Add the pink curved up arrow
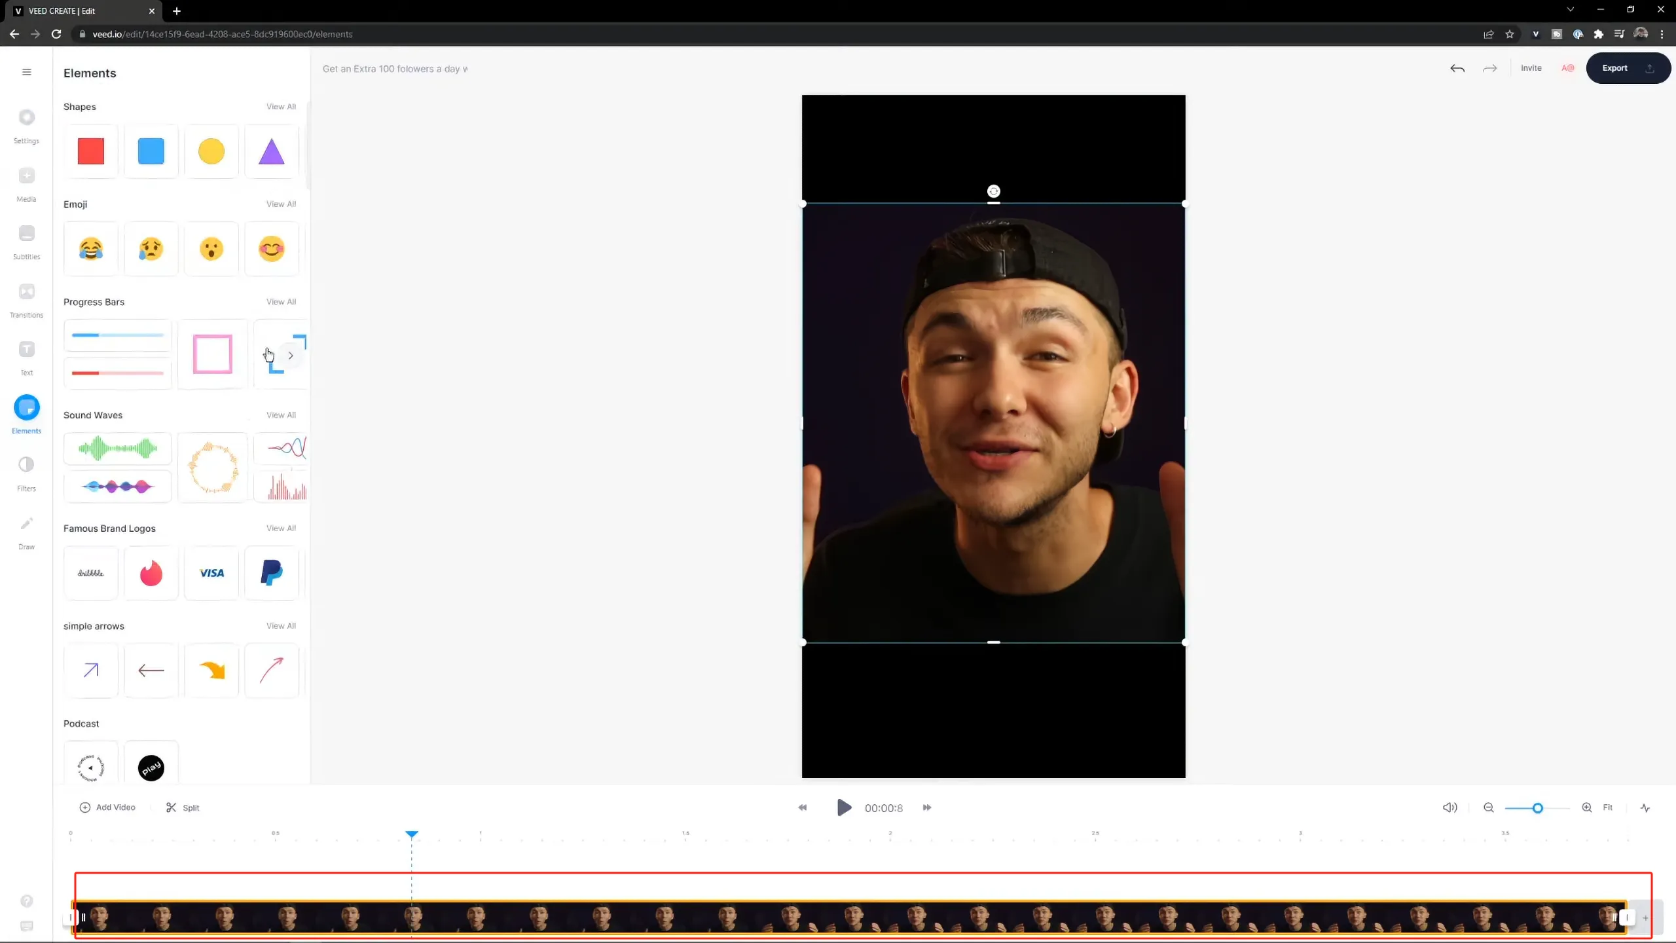 point(272,671)
